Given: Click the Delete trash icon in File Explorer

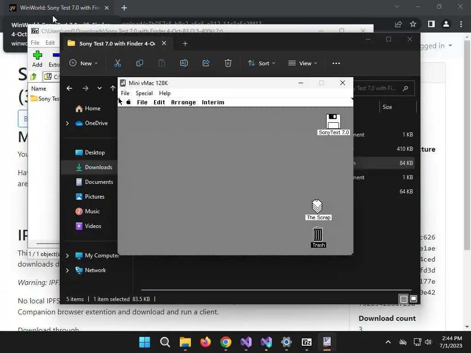Looking at the screenshot, I should click(228, 63).
